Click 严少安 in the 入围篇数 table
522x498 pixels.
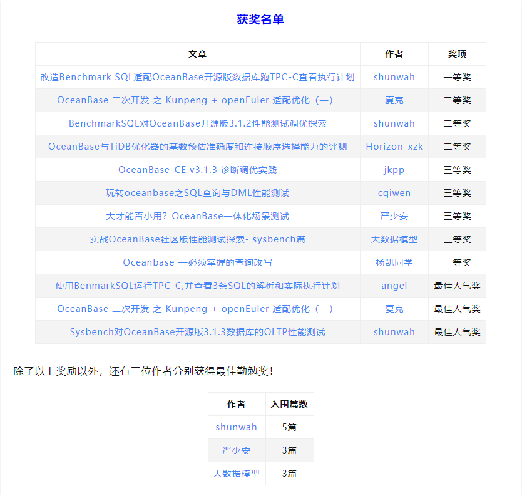(x=237, y=450)
